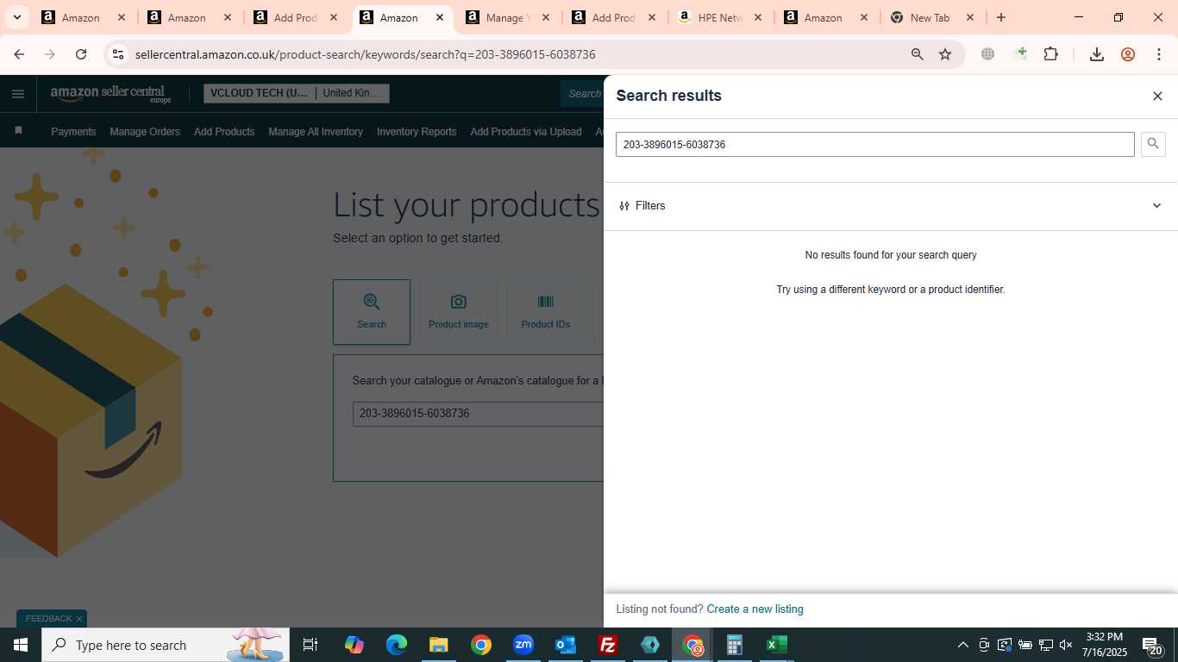Image resolution: width=1178 pixels, height=662 pixels.
Task: Click the bookmark flag icon in nav bar
Action: (x=18, y=131)
